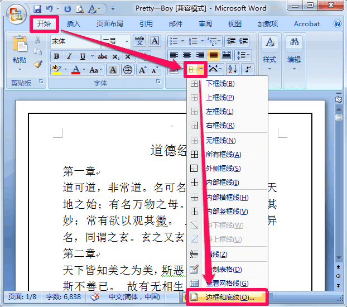347x307 pixels.
Task: Switch to 引用 ribbon tab
Action: coord(146,23)
